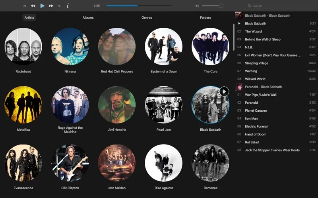318x198 pixels.
Task: Open the Pearl Jam artist thumbnail
Action: (164, 105)
